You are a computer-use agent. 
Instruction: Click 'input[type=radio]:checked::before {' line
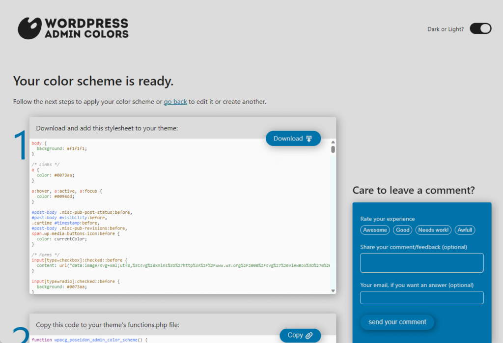click(x=76, y=282)
